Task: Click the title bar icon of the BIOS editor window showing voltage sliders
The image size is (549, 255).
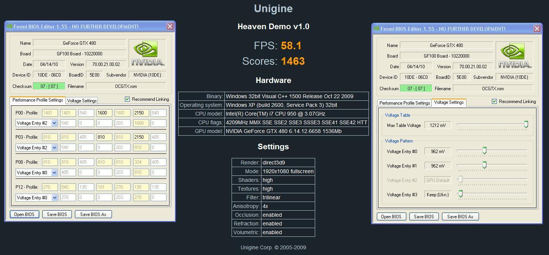Action: (x=376, y=29)
